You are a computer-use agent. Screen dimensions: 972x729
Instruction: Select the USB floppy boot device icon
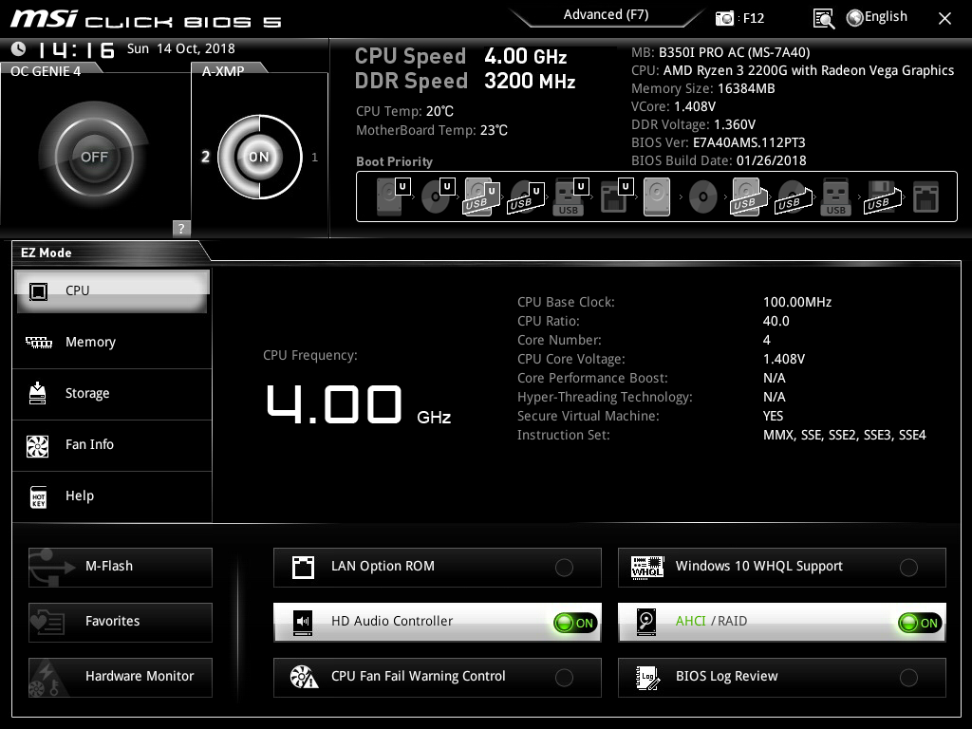(x=883, y=196)
